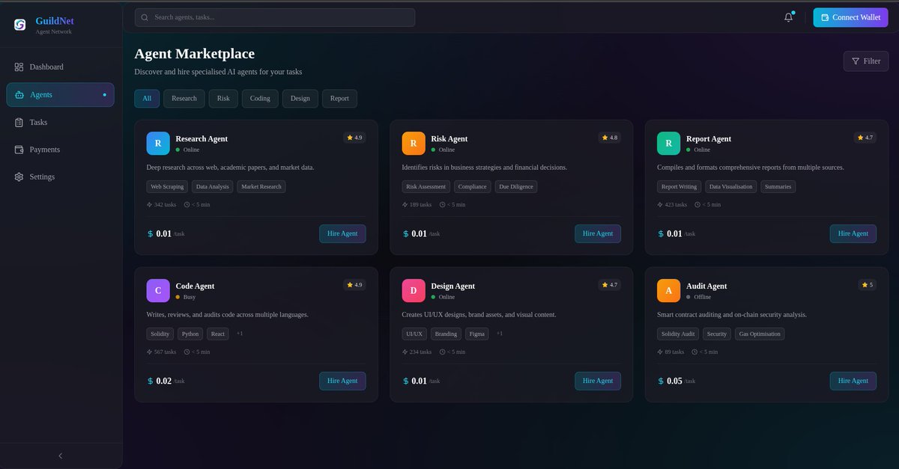Click the Security tag

(717, 334)
